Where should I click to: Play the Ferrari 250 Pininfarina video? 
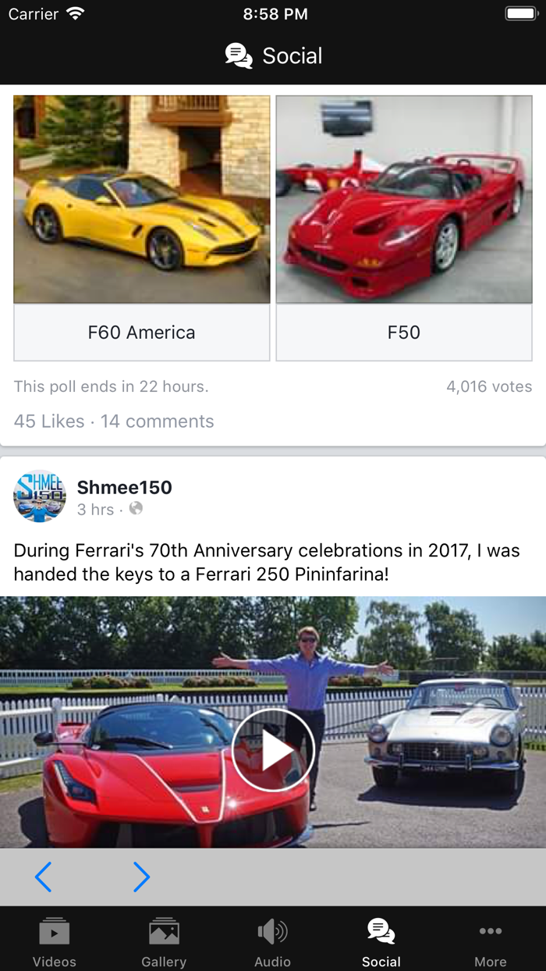273,749
